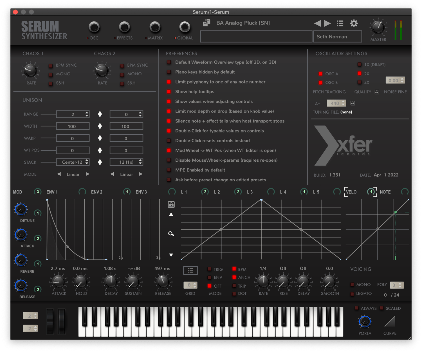Adjust the RANGE right stepper value 0

tap(126, 114)
